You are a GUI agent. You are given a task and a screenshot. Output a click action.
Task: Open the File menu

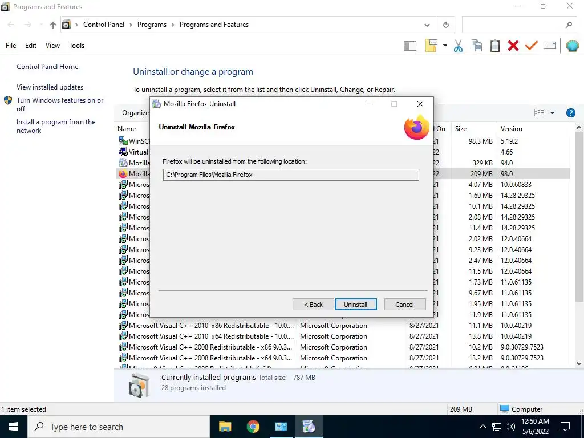pos(11,46)
